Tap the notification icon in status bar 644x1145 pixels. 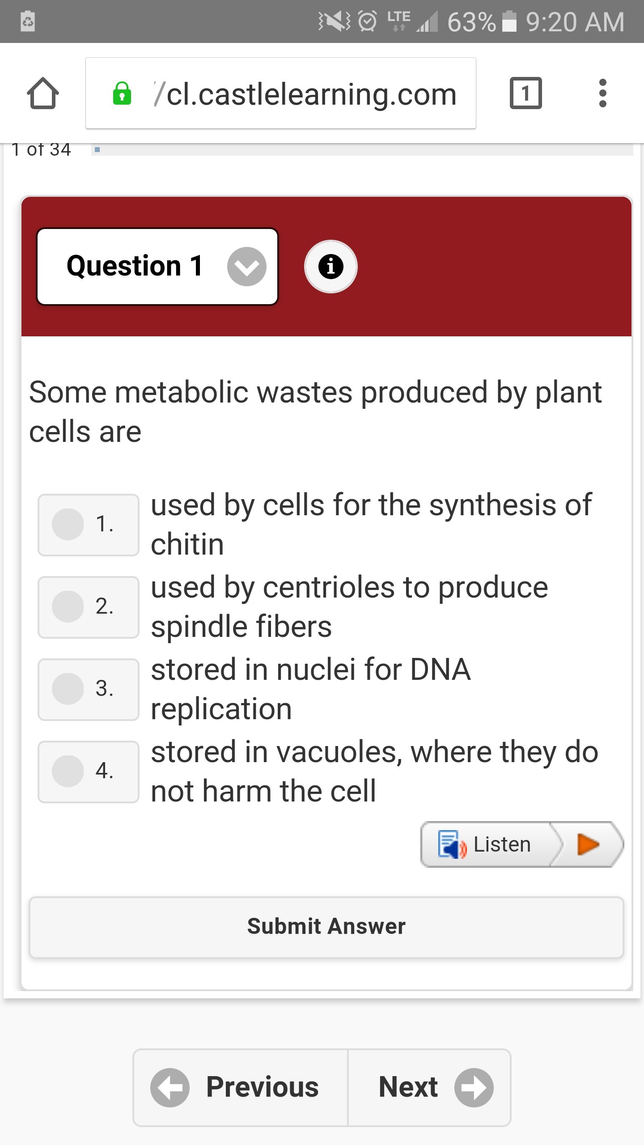28,21
